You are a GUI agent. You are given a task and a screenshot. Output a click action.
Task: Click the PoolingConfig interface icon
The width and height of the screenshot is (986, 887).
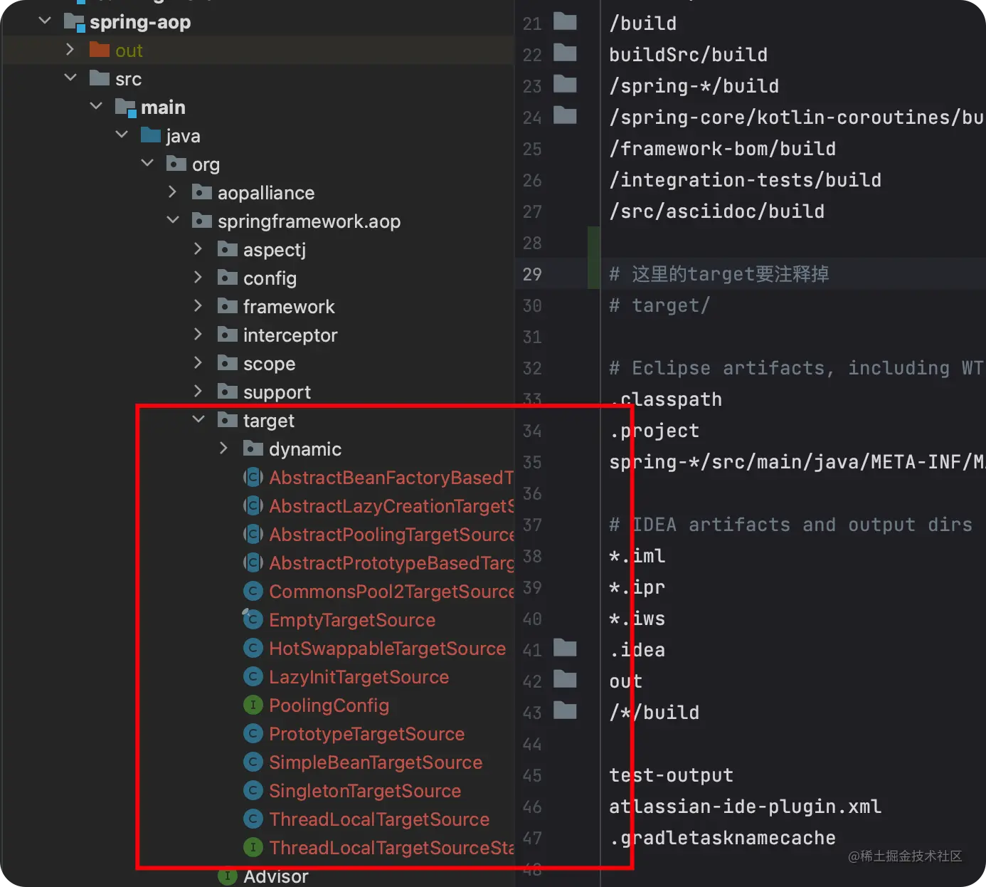[253, 705]
